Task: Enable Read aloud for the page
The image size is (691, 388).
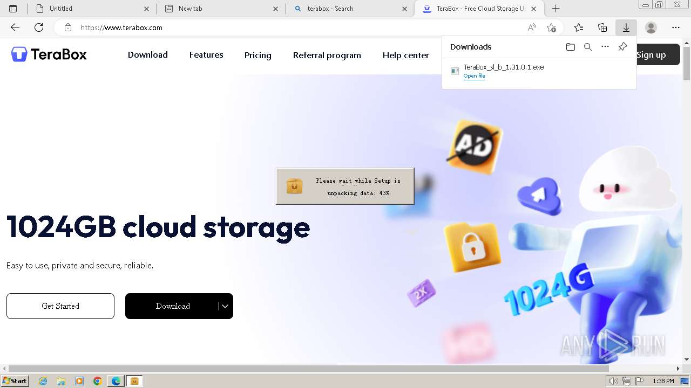Action: 532,27
